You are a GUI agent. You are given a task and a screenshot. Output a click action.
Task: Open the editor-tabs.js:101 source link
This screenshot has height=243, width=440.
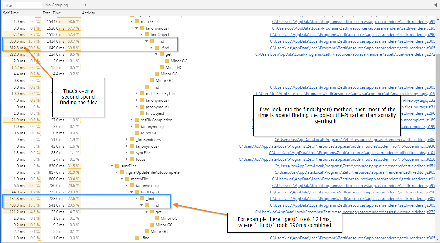pyautogui.click(x=352, y=152)
